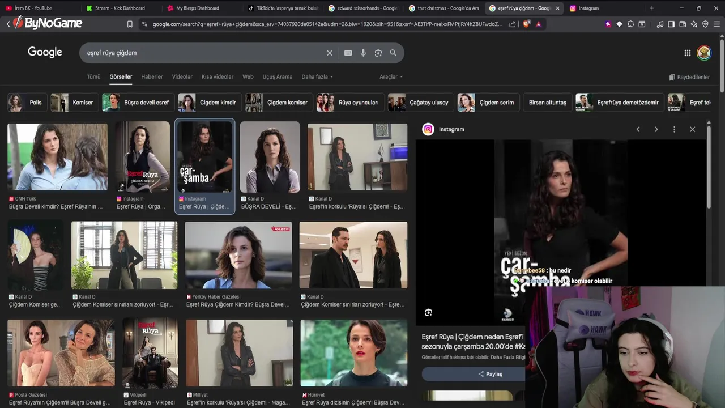Image resolution: width=725 pixels, height=408 pixels.
Task: Select the Komiser filter chip
Action: [75, 103]
